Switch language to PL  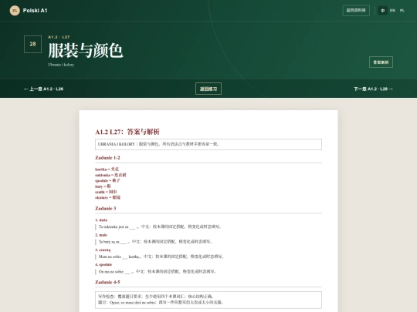point(402,11)
